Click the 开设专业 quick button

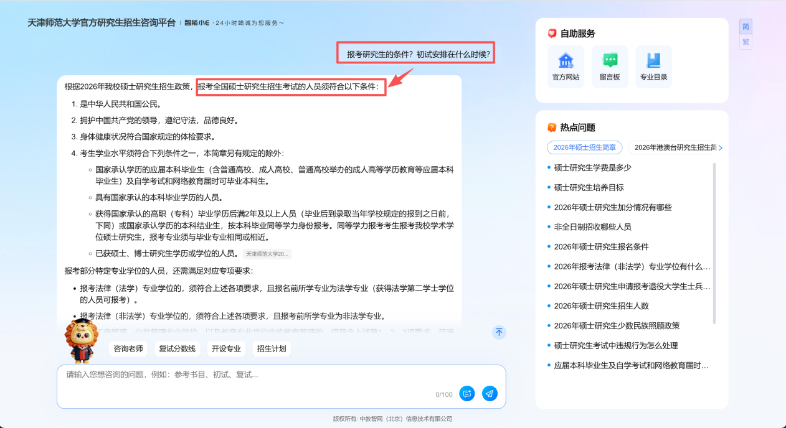pos(226,349)
